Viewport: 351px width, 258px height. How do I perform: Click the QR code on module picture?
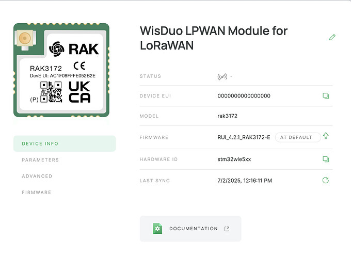pyautogui.click(x=51, y=92)
